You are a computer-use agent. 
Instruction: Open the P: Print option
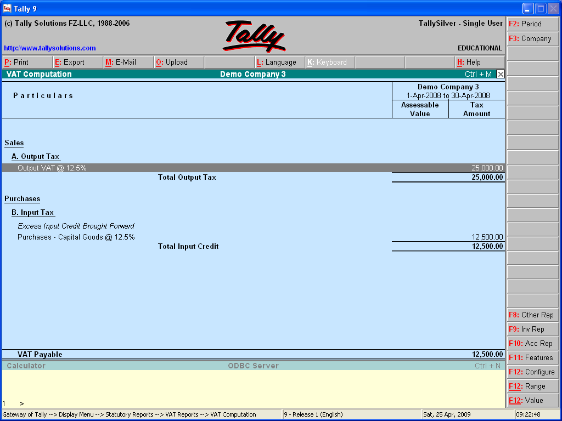(x=27, y=62)
